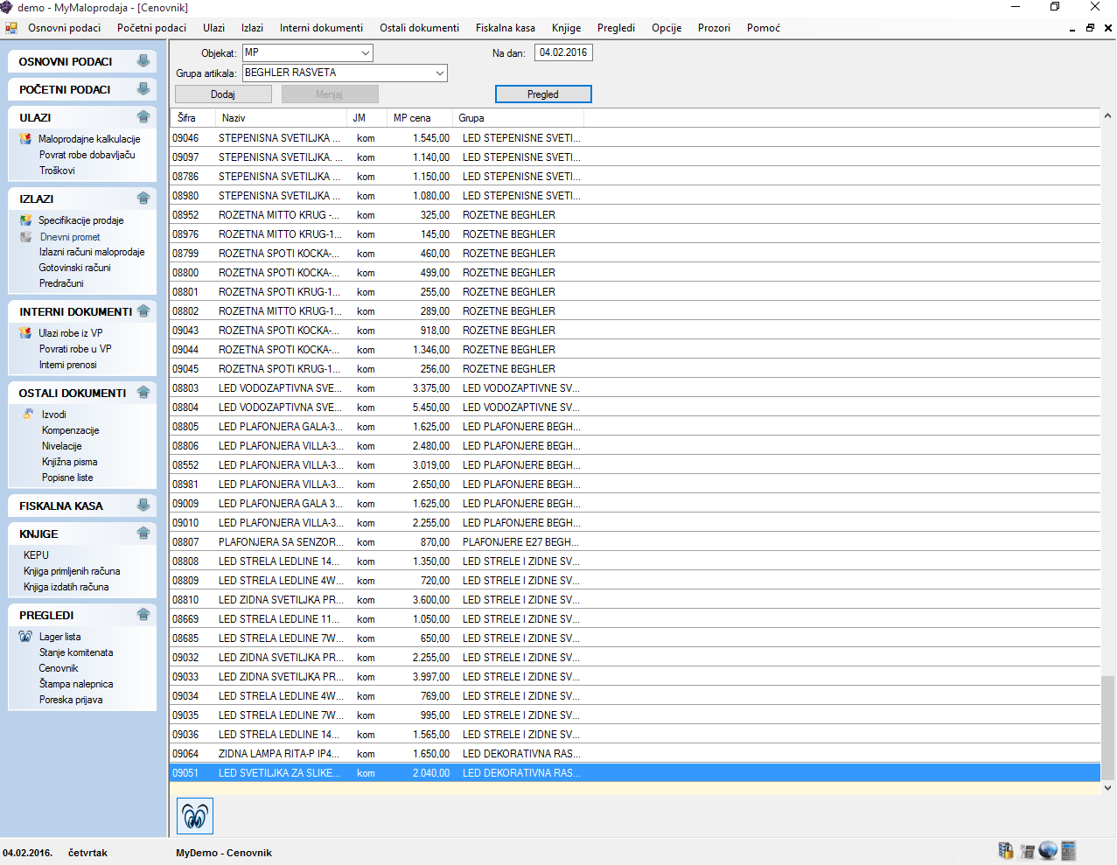Open the Fiskalna kasa menu
This screenshot has height=865, width=1117.
(505, 28)
